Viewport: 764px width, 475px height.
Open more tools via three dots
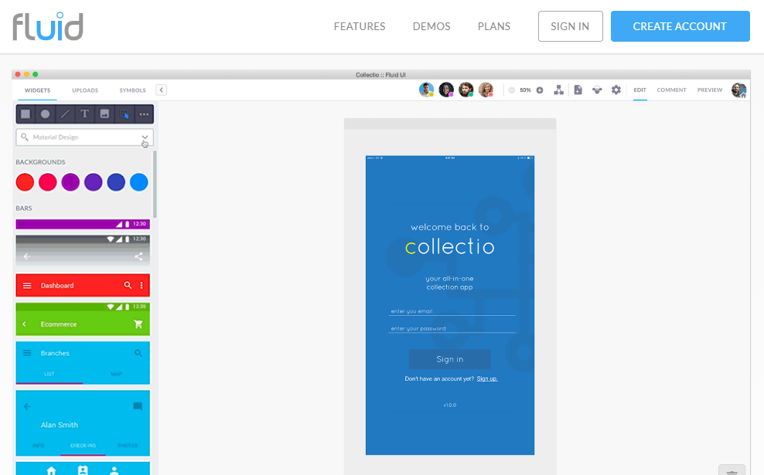click(x=144, y=114)
